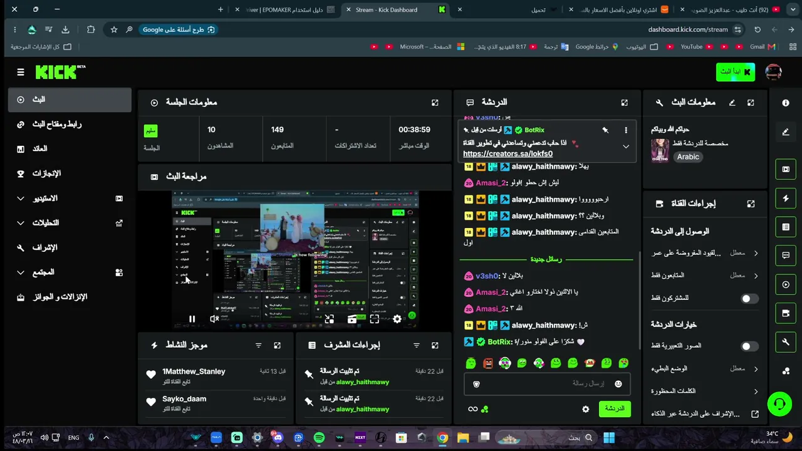Open chat settings gear icon
This screenshot has width=802, height=451.
pyautogui.click(x=585, y=409)
